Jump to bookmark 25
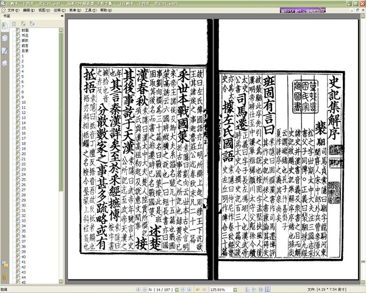Viewport: 366px width, 293px height. (24, 179)
